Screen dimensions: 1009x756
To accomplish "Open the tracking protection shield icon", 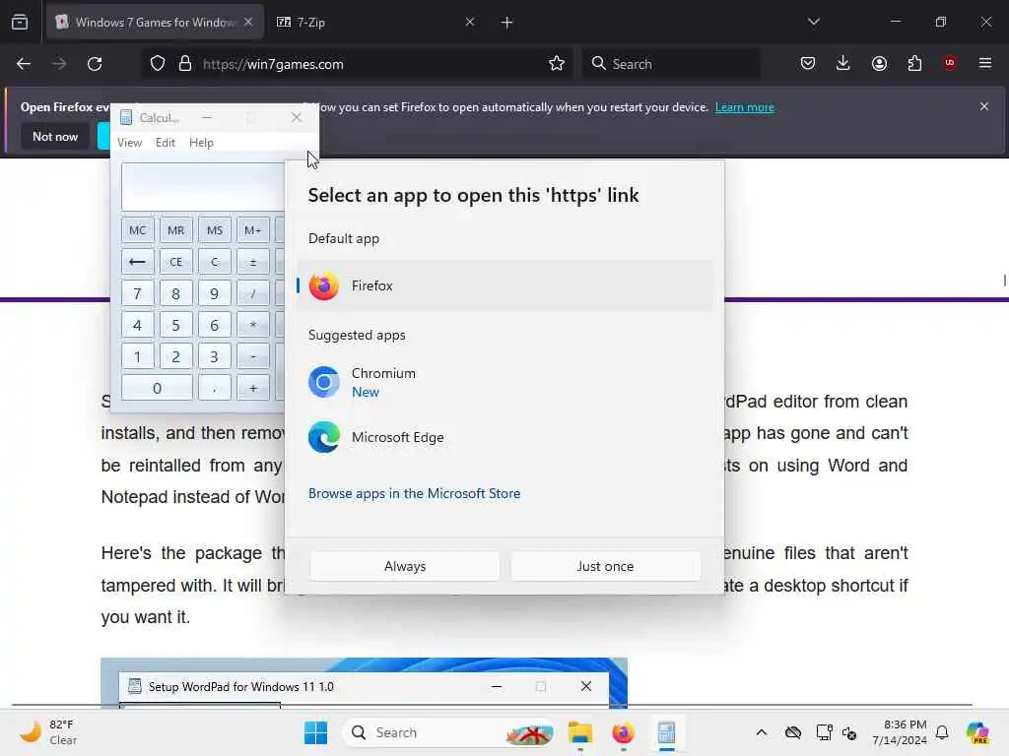I will (158, 64).
